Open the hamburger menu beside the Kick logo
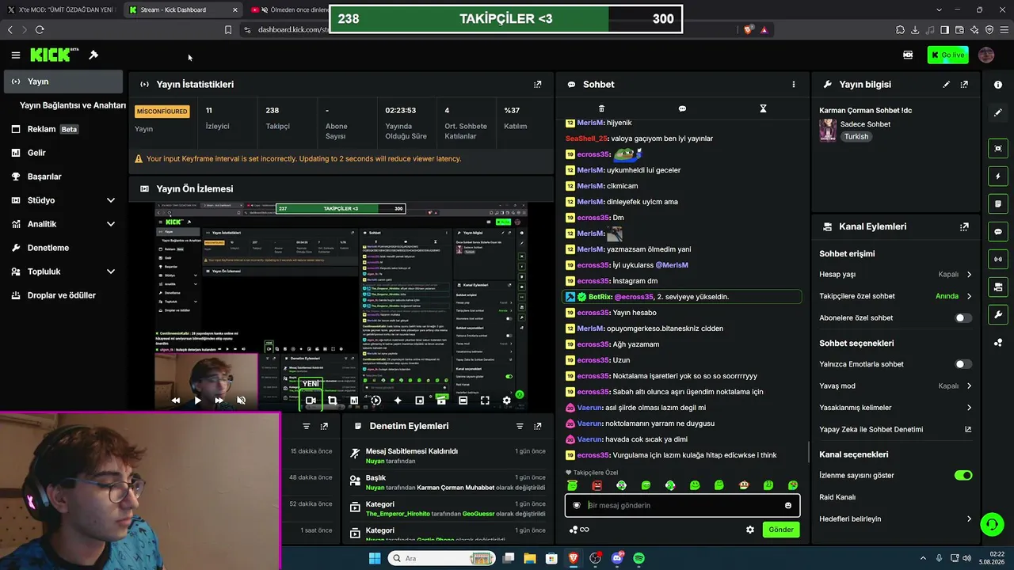1014x570 pixels. click(15, 55)
